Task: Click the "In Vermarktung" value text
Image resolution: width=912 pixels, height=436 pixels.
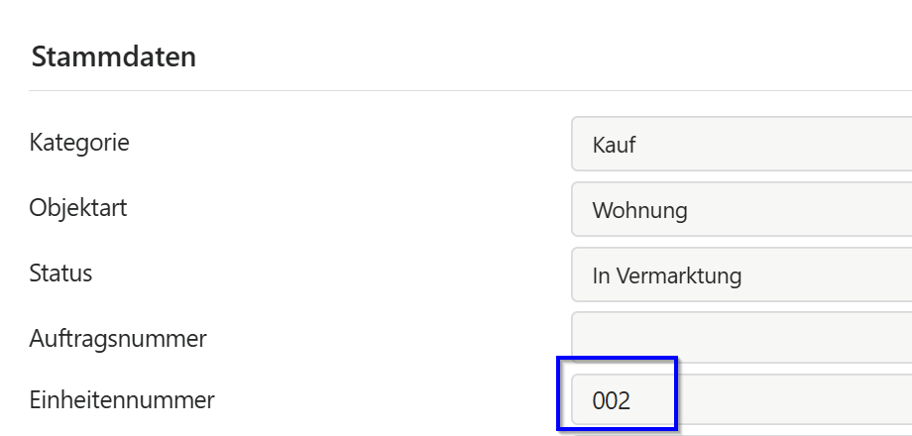Action: (666, 275)
